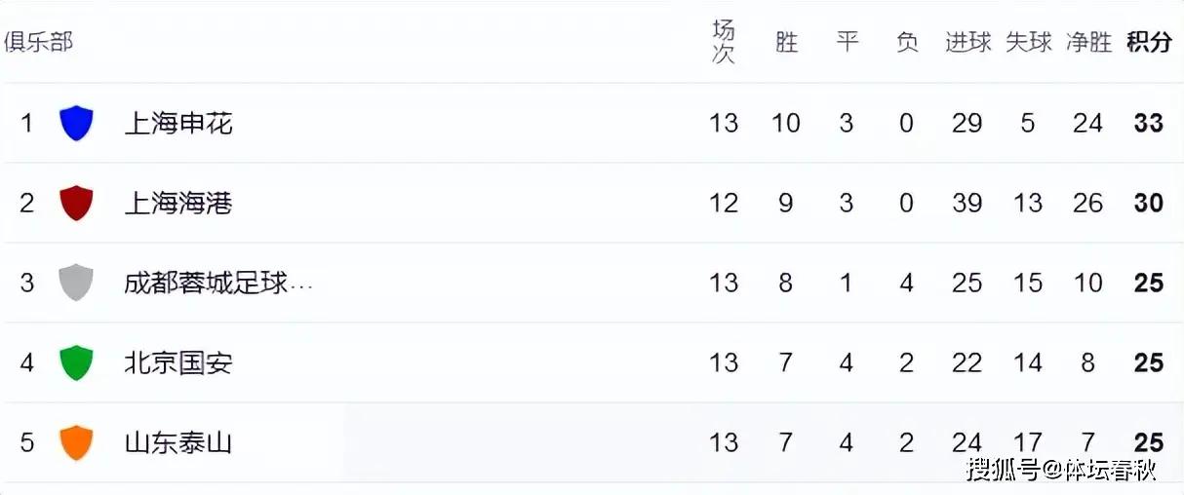Click the dark red shield for 上海海港
This screenshot has width=1184, height=495.
click(x=76, y=204)
